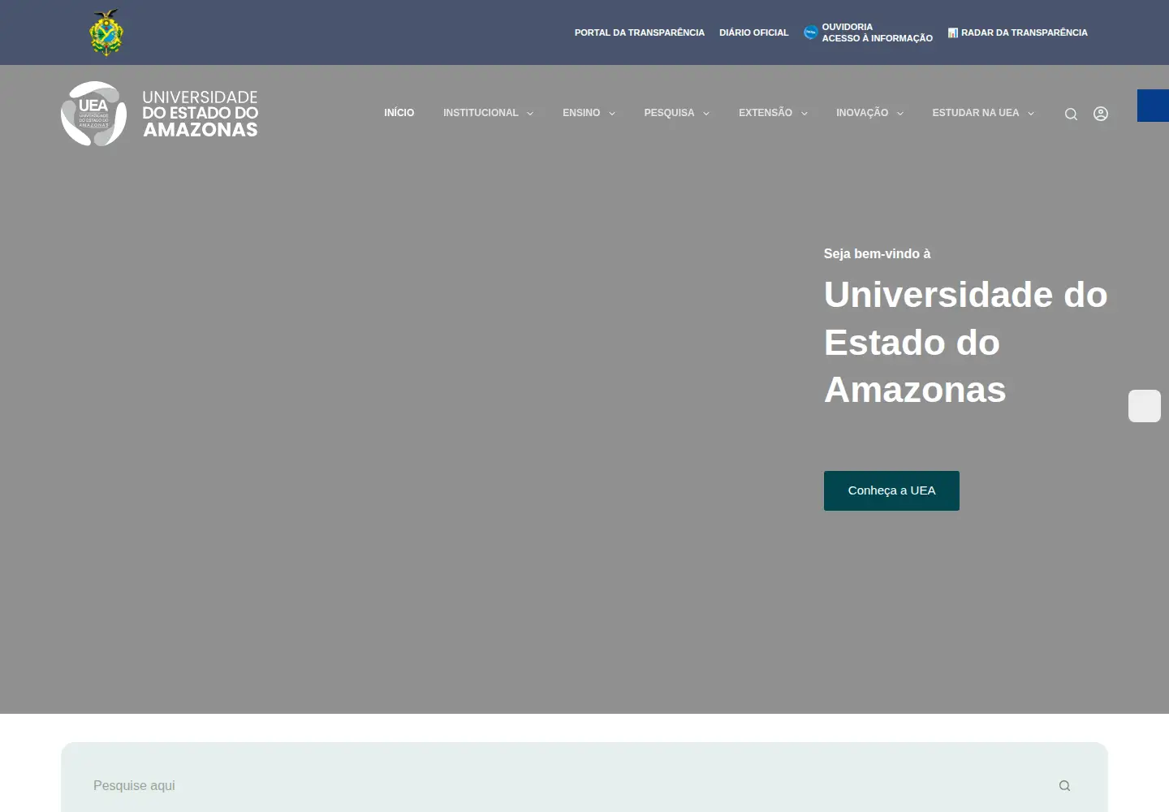Open Portal da Transparência link
The image size is (1169, 812).
point(640,32)
